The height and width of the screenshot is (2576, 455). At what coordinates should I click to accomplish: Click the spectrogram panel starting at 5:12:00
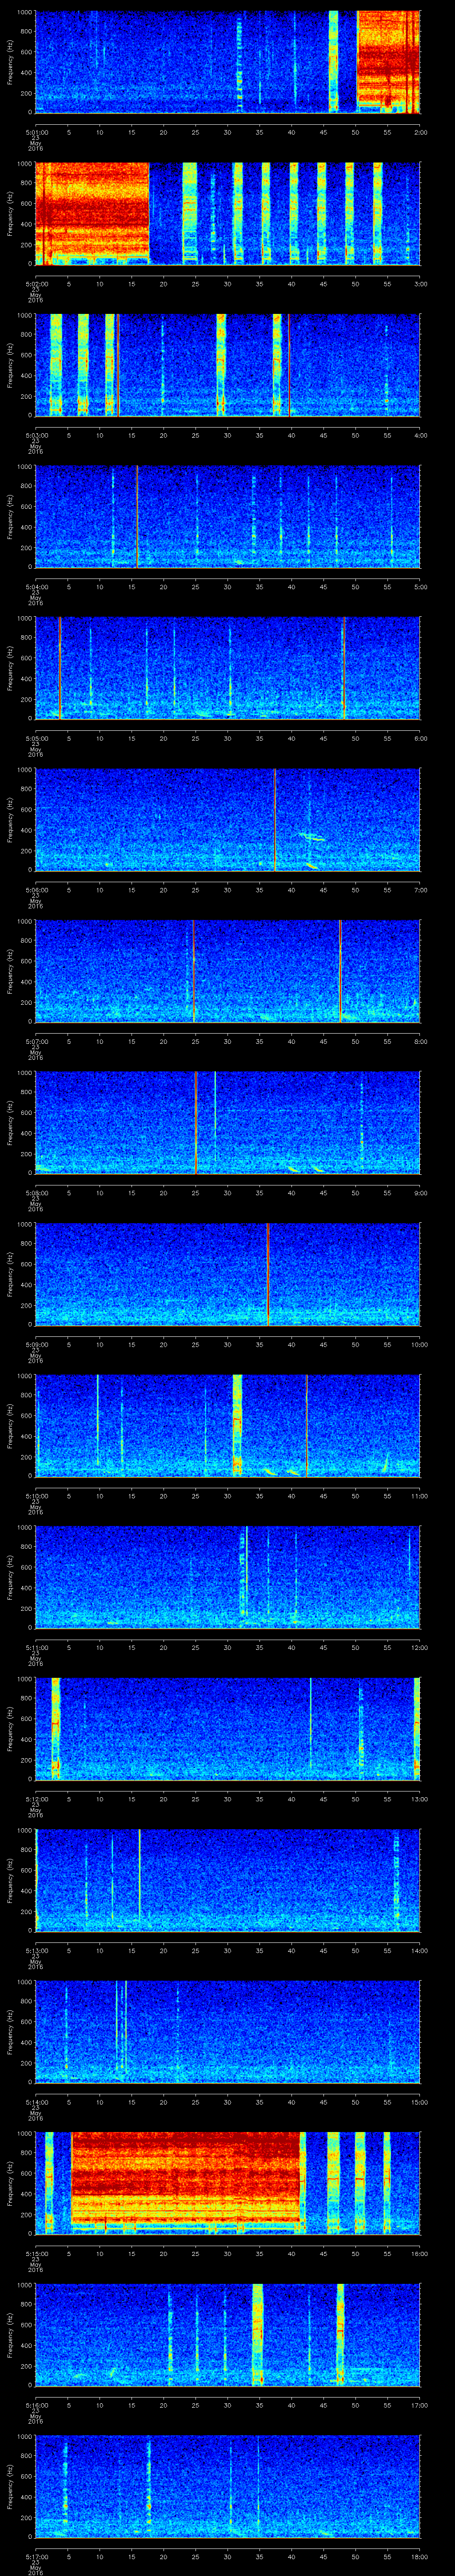click(228, 1729)
